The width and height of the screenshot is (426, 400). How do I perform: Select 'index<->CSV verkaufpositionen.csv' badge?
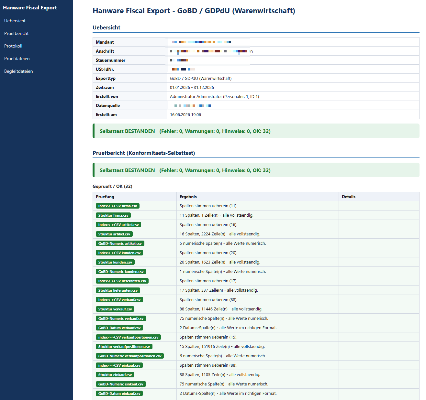[x=128, y=337]
